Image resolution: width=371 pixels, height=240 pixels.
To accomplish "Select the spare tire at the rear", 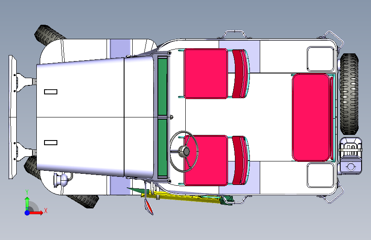I will 349,94.
